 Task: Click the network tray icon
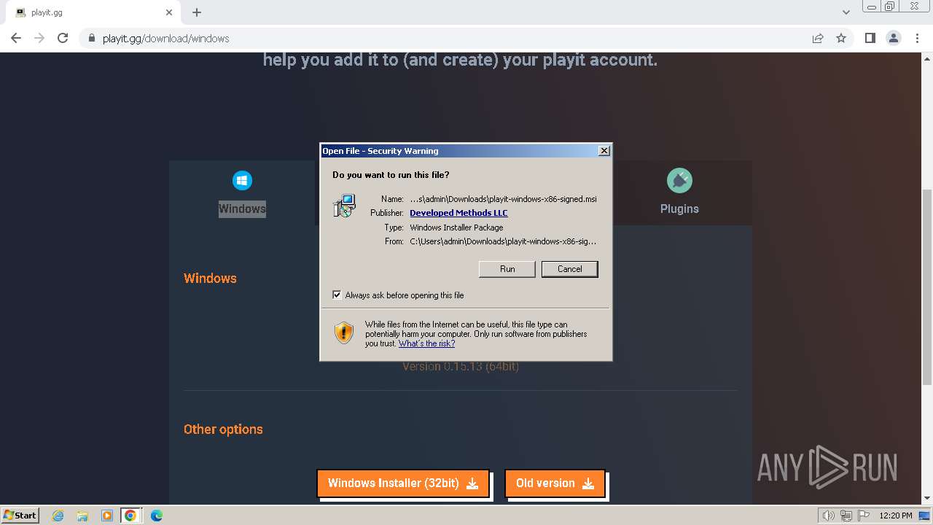coord(846,516)
